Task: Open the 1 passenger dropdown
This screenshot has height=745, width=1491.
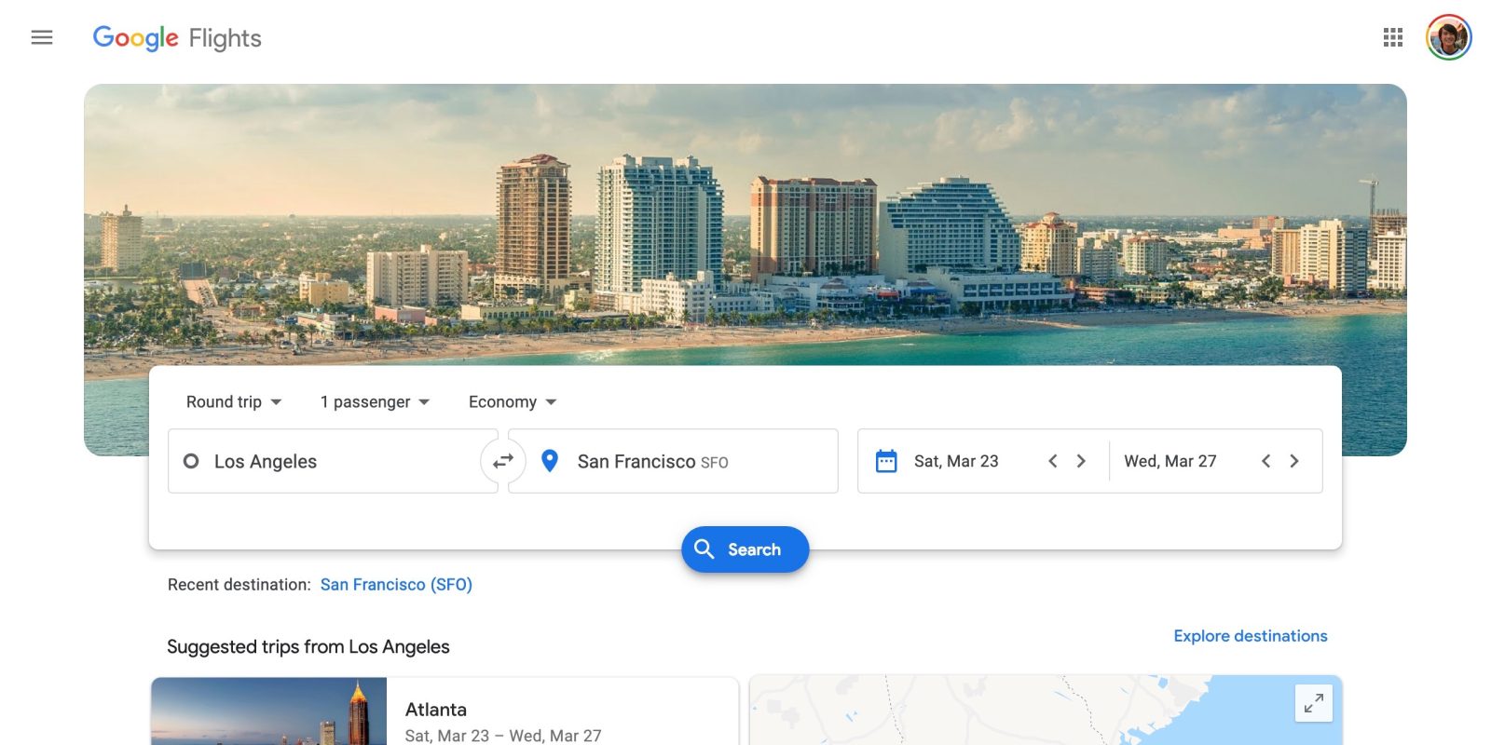Action: coord(375,402)
